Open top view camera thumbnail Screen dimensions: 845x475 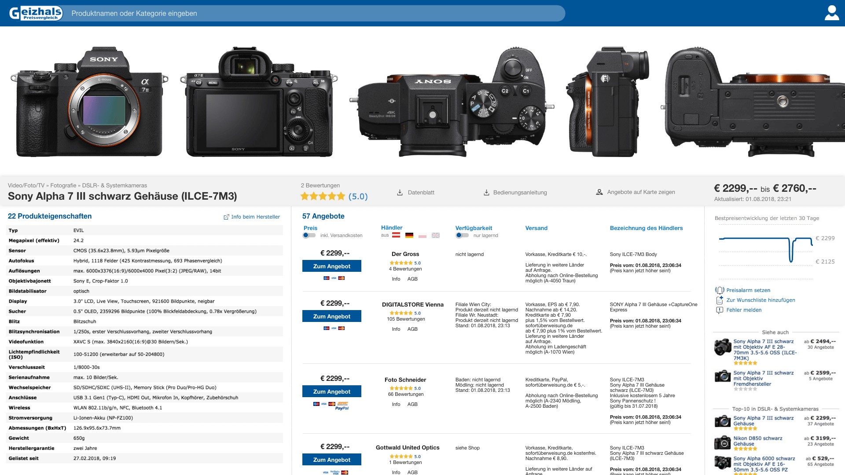tap(452, 102)
